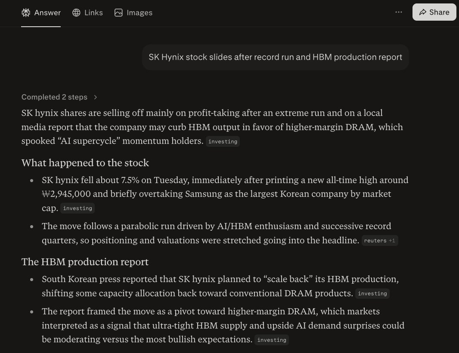Click the Share button text
459x353 pixels.
click(439, 12)
